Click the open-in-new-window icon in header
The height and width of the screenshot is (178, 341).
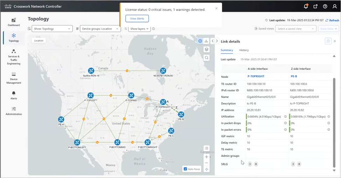pos(315,7)
